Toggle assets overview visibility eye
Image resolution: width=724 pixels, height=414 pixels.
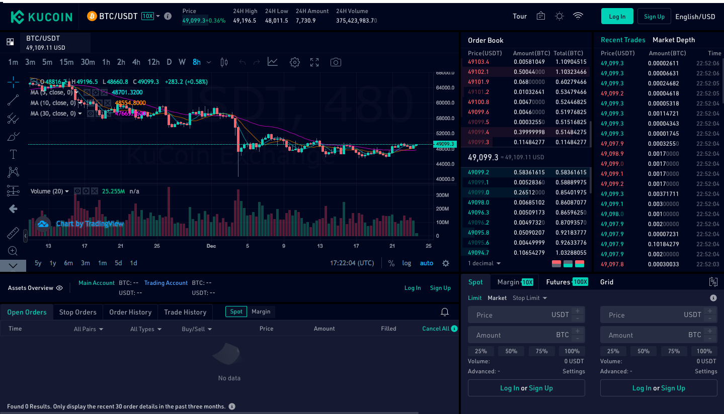pyautogui.click(x=59, y=288)
